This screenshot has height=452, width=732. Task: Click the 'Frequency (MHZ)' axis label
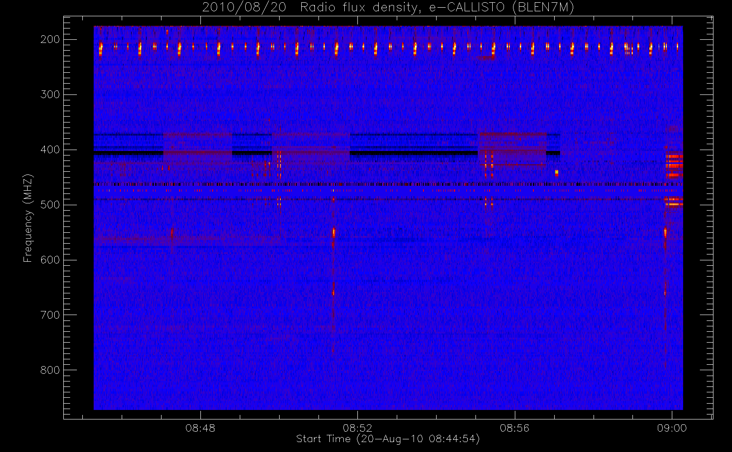click(x=28, y=218)
